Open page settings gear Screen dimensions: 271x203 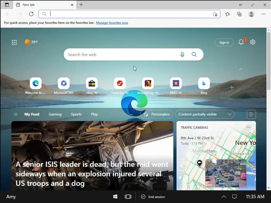[x=253, y=42]
